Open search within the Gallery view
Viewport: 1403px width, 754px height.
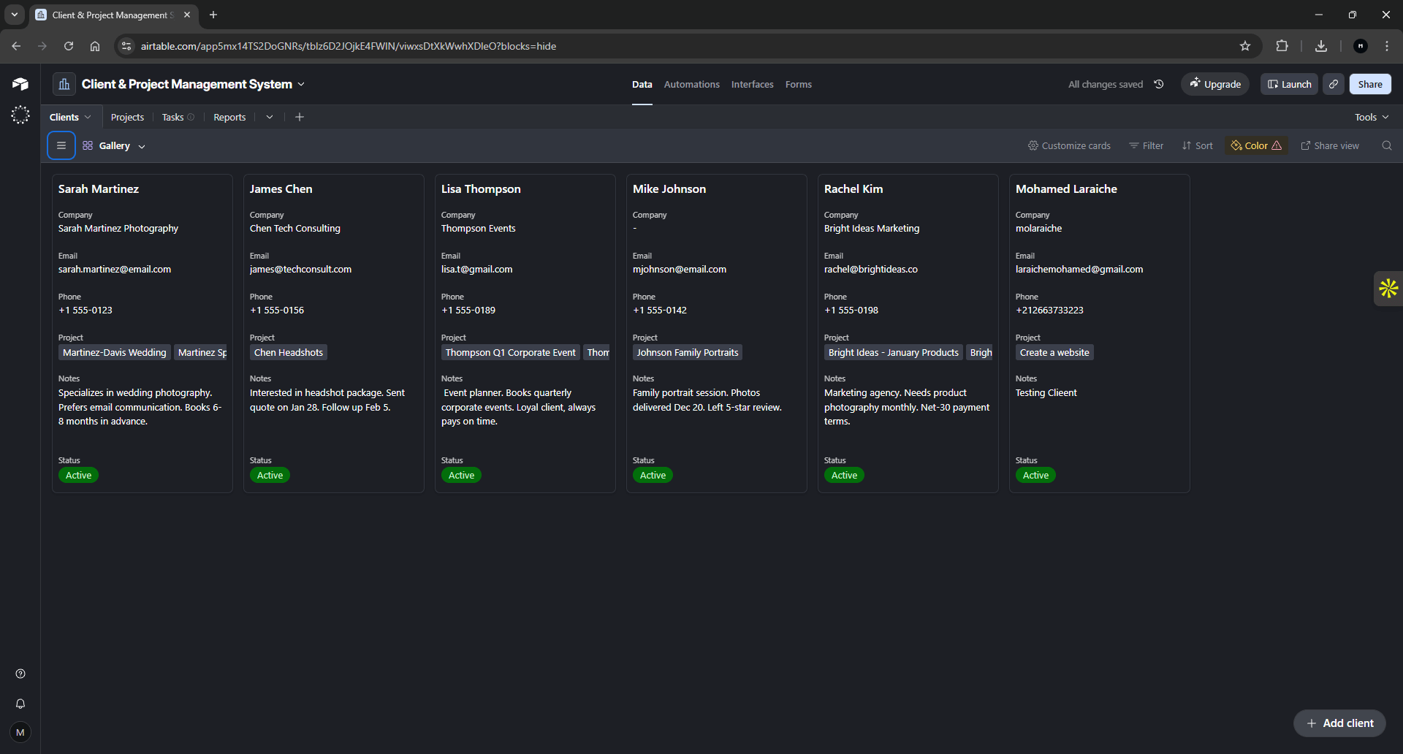1387,145
